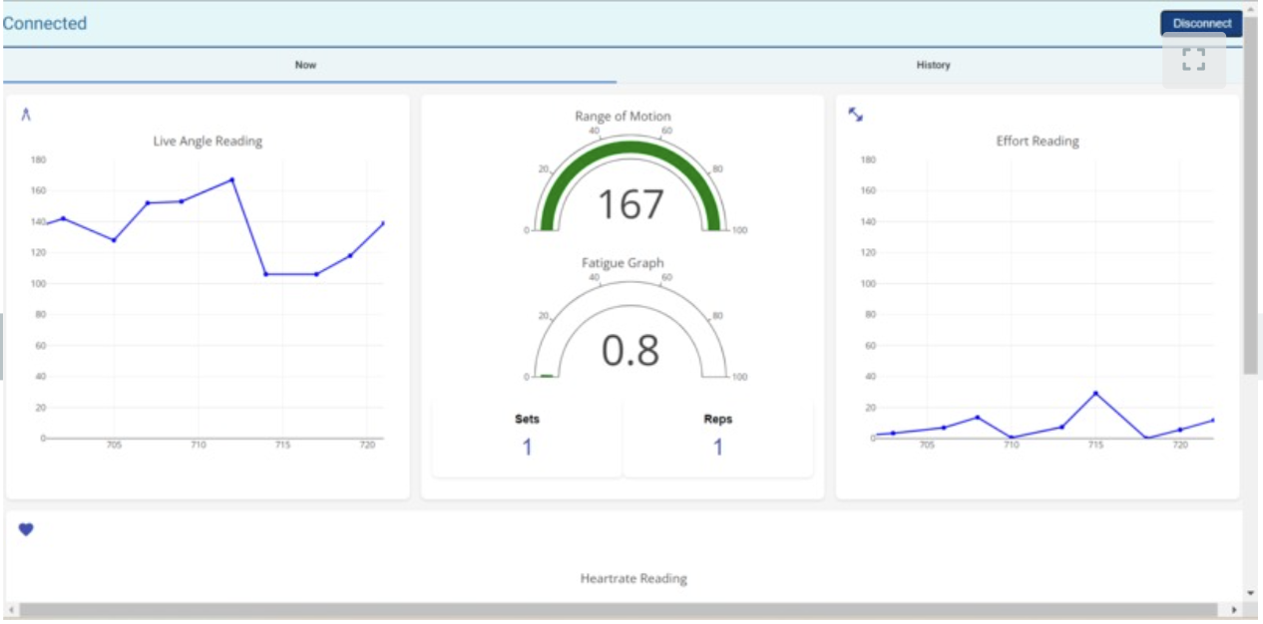Click the Range of Motion label

click(x=623, y=117)
